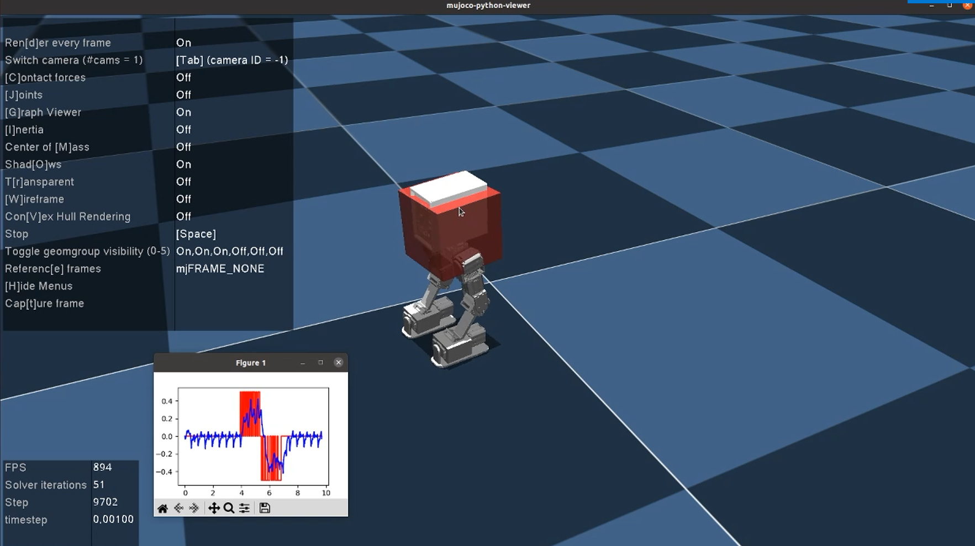Click the 'Referenc[e] frames' label
Image resolution: width=975 pixels, height=546 pixels.
tap(53, 269)
